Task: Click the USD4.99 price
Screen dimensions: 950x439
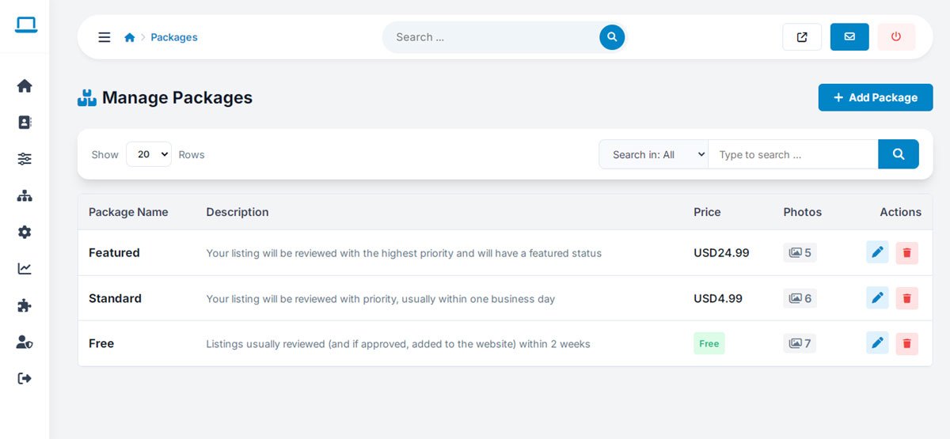Action: point(718,298)
